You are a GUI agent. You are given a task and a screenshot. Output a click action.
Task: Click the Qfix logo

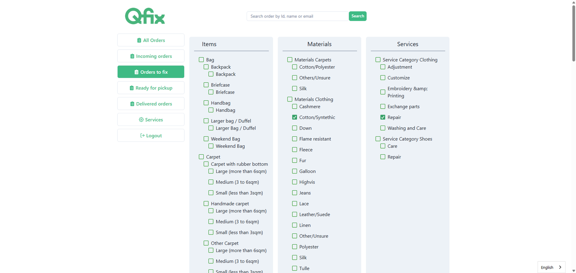[x=145, y=16]
